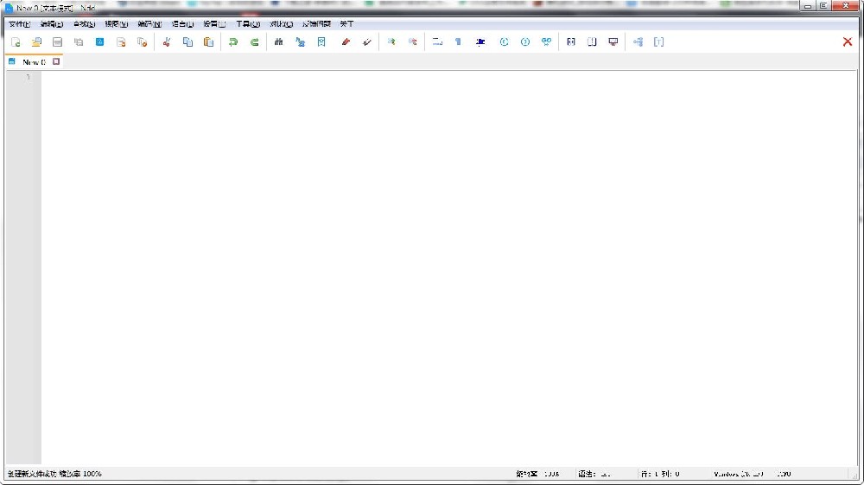Viewport: 864px width, 485px height.
Task: Click the close-file page icon
Action: point(121,41)
